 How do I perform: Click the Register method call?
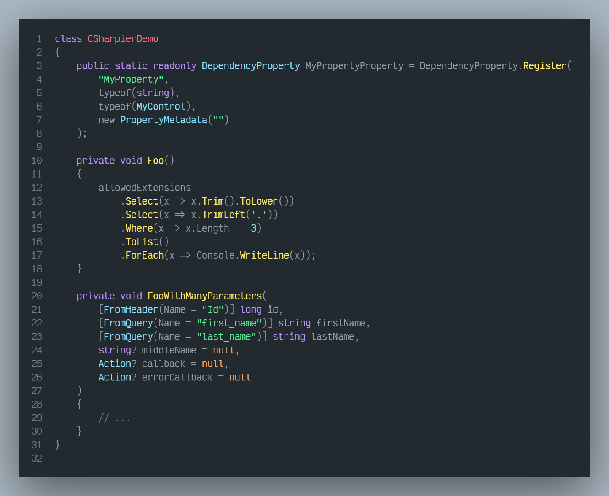click(x=545, y=66)
